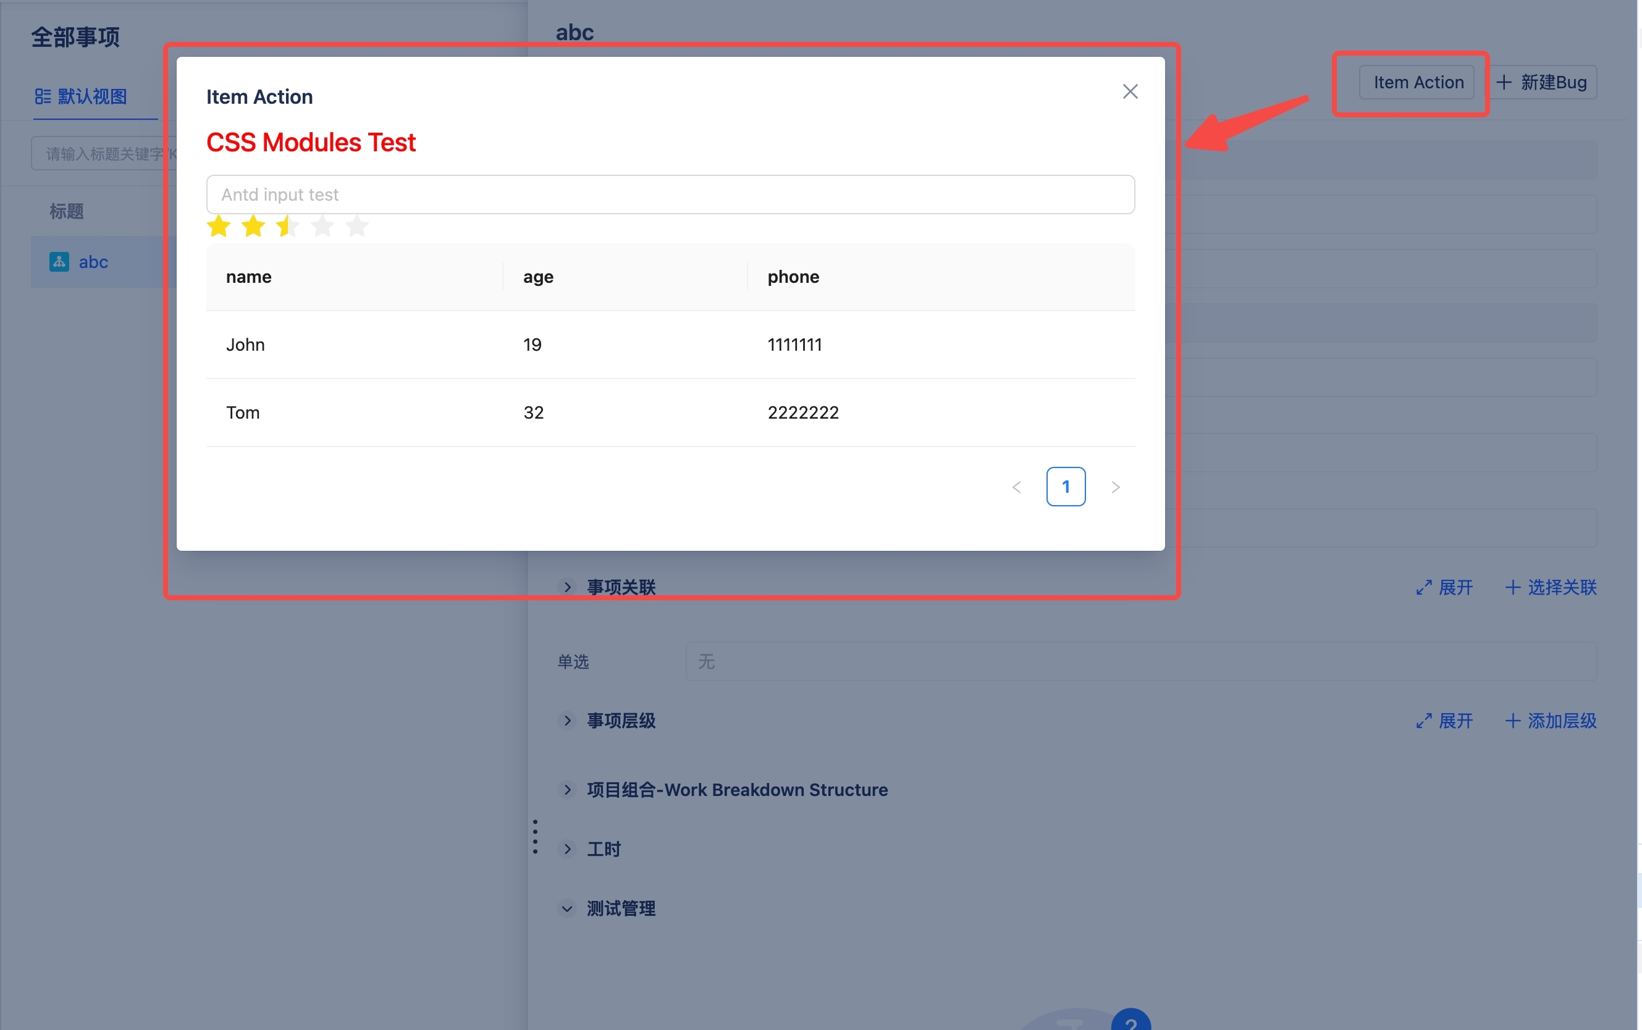The image size is (1642, 1030).
Task: Expand the 工时 section
Action: point(567,849)
